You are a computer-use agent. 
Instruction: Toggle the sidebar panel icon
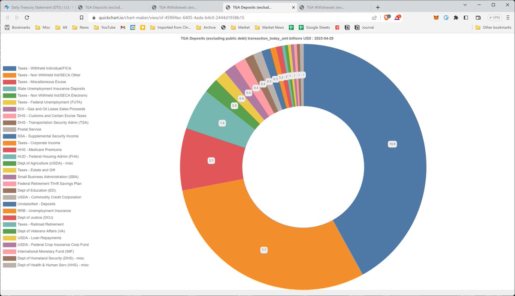point(465,18)
